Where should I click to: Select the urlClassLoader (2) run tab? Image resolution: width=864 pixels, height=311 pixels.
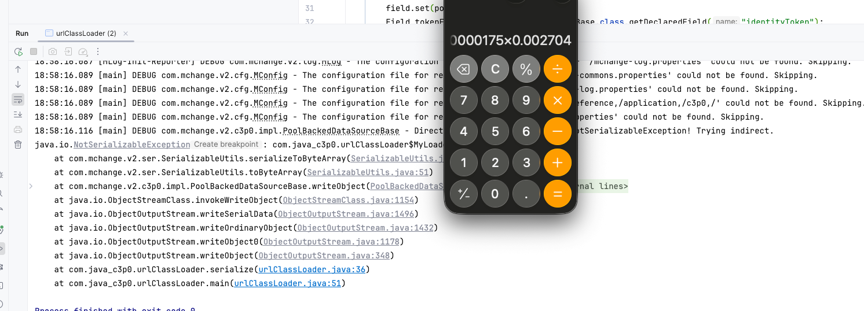[80, 34]
